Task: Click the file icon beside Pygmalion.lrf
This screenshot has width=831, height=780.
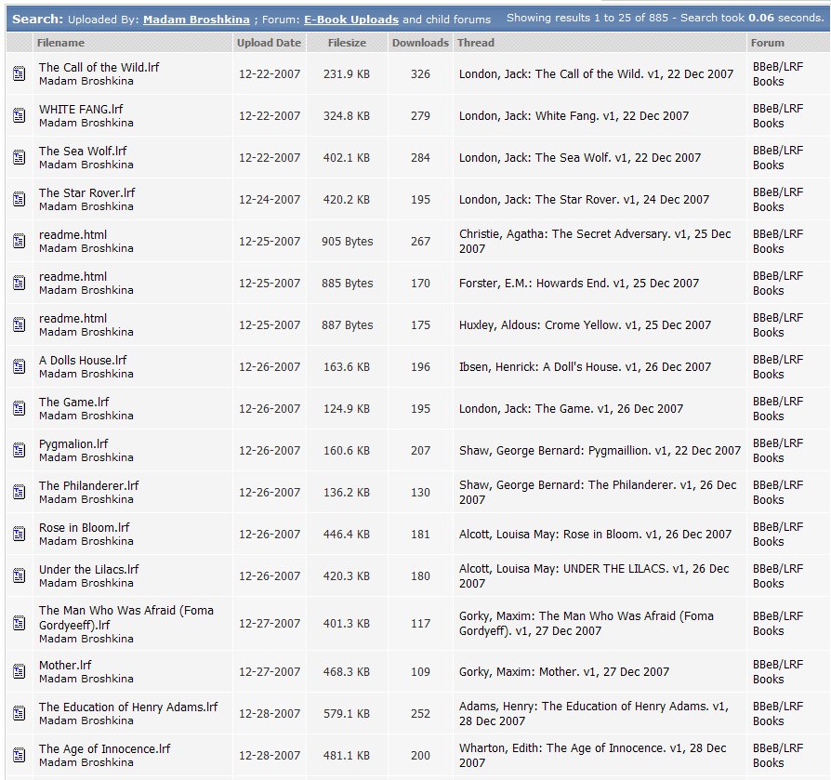Action: [x=20, y=450]
